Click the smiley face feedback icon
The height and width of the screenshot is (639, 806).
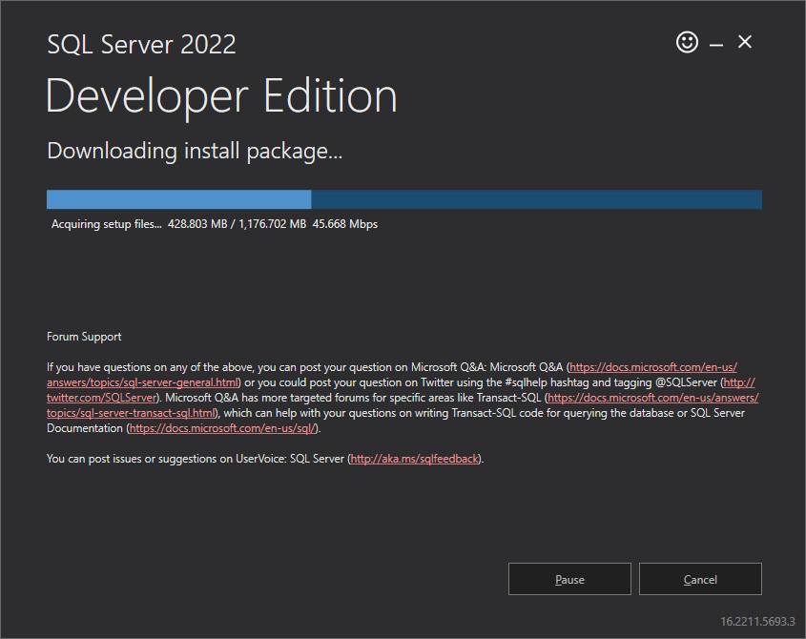687,42
